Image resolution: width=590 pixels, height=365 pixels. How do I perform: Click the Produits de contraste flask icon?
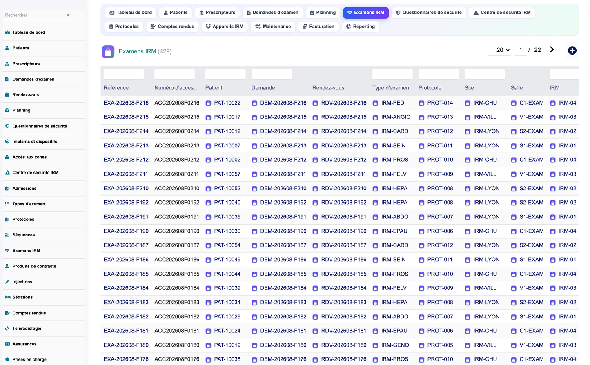click(7, 266)
